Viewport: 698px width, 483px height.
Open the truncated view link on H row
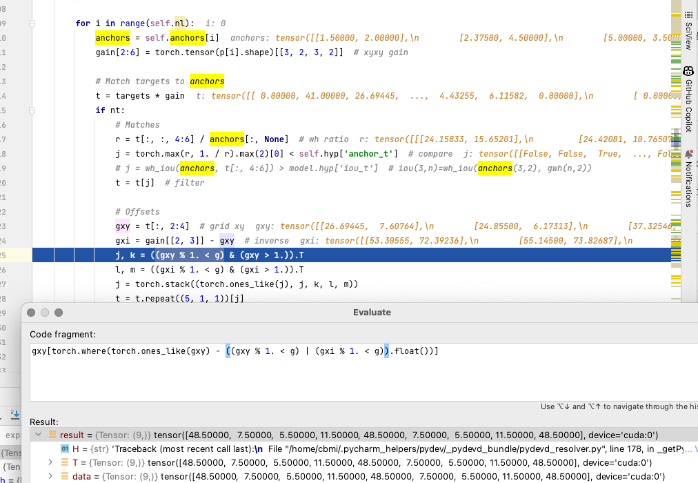(690, 448)
